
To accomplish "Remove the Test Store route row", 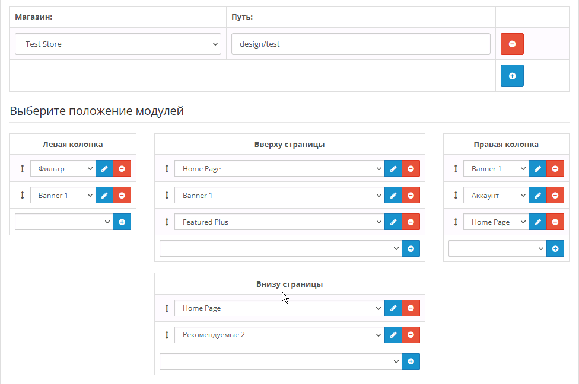I will tap(512, 44).
